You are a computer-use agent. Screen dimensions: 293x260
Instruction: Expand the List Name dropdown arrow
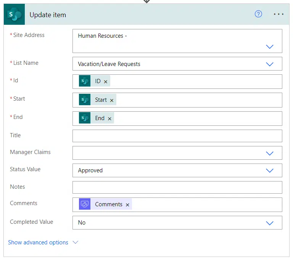coord(270,64)
